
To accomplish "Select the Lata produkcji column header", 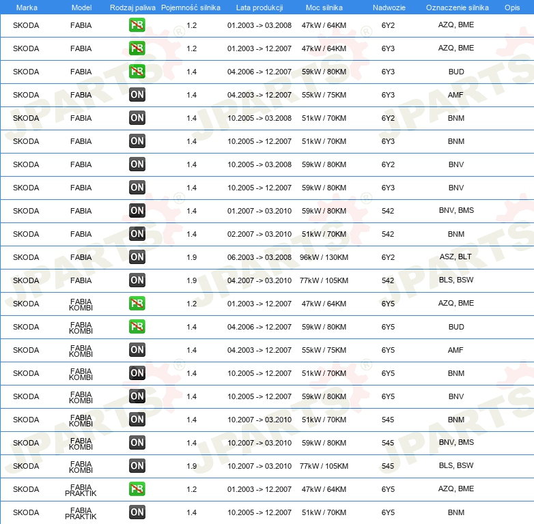I will tap(259, 8).
